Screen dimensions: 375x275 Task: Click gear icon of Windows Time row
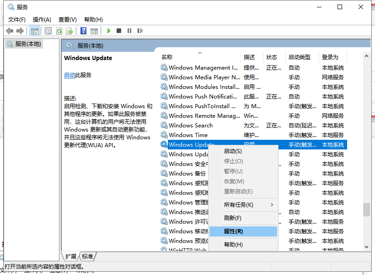(x=164, y=135)
